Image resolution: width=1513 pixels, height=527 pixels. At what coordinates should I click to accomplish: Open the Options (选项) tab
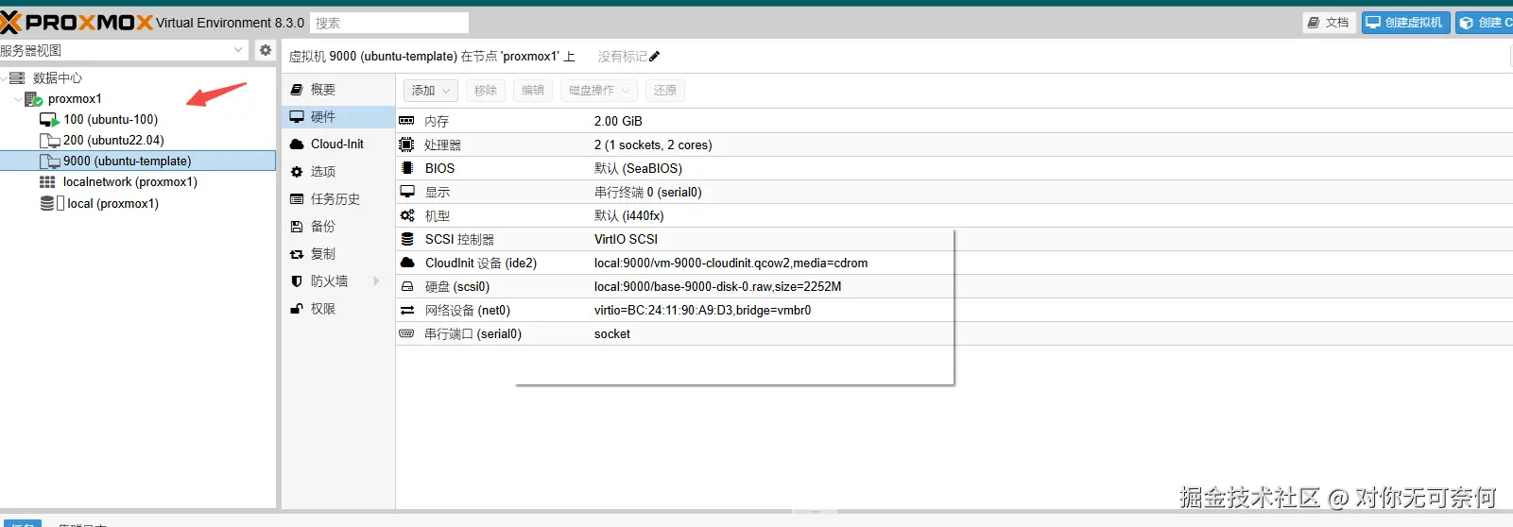point(338,172)
